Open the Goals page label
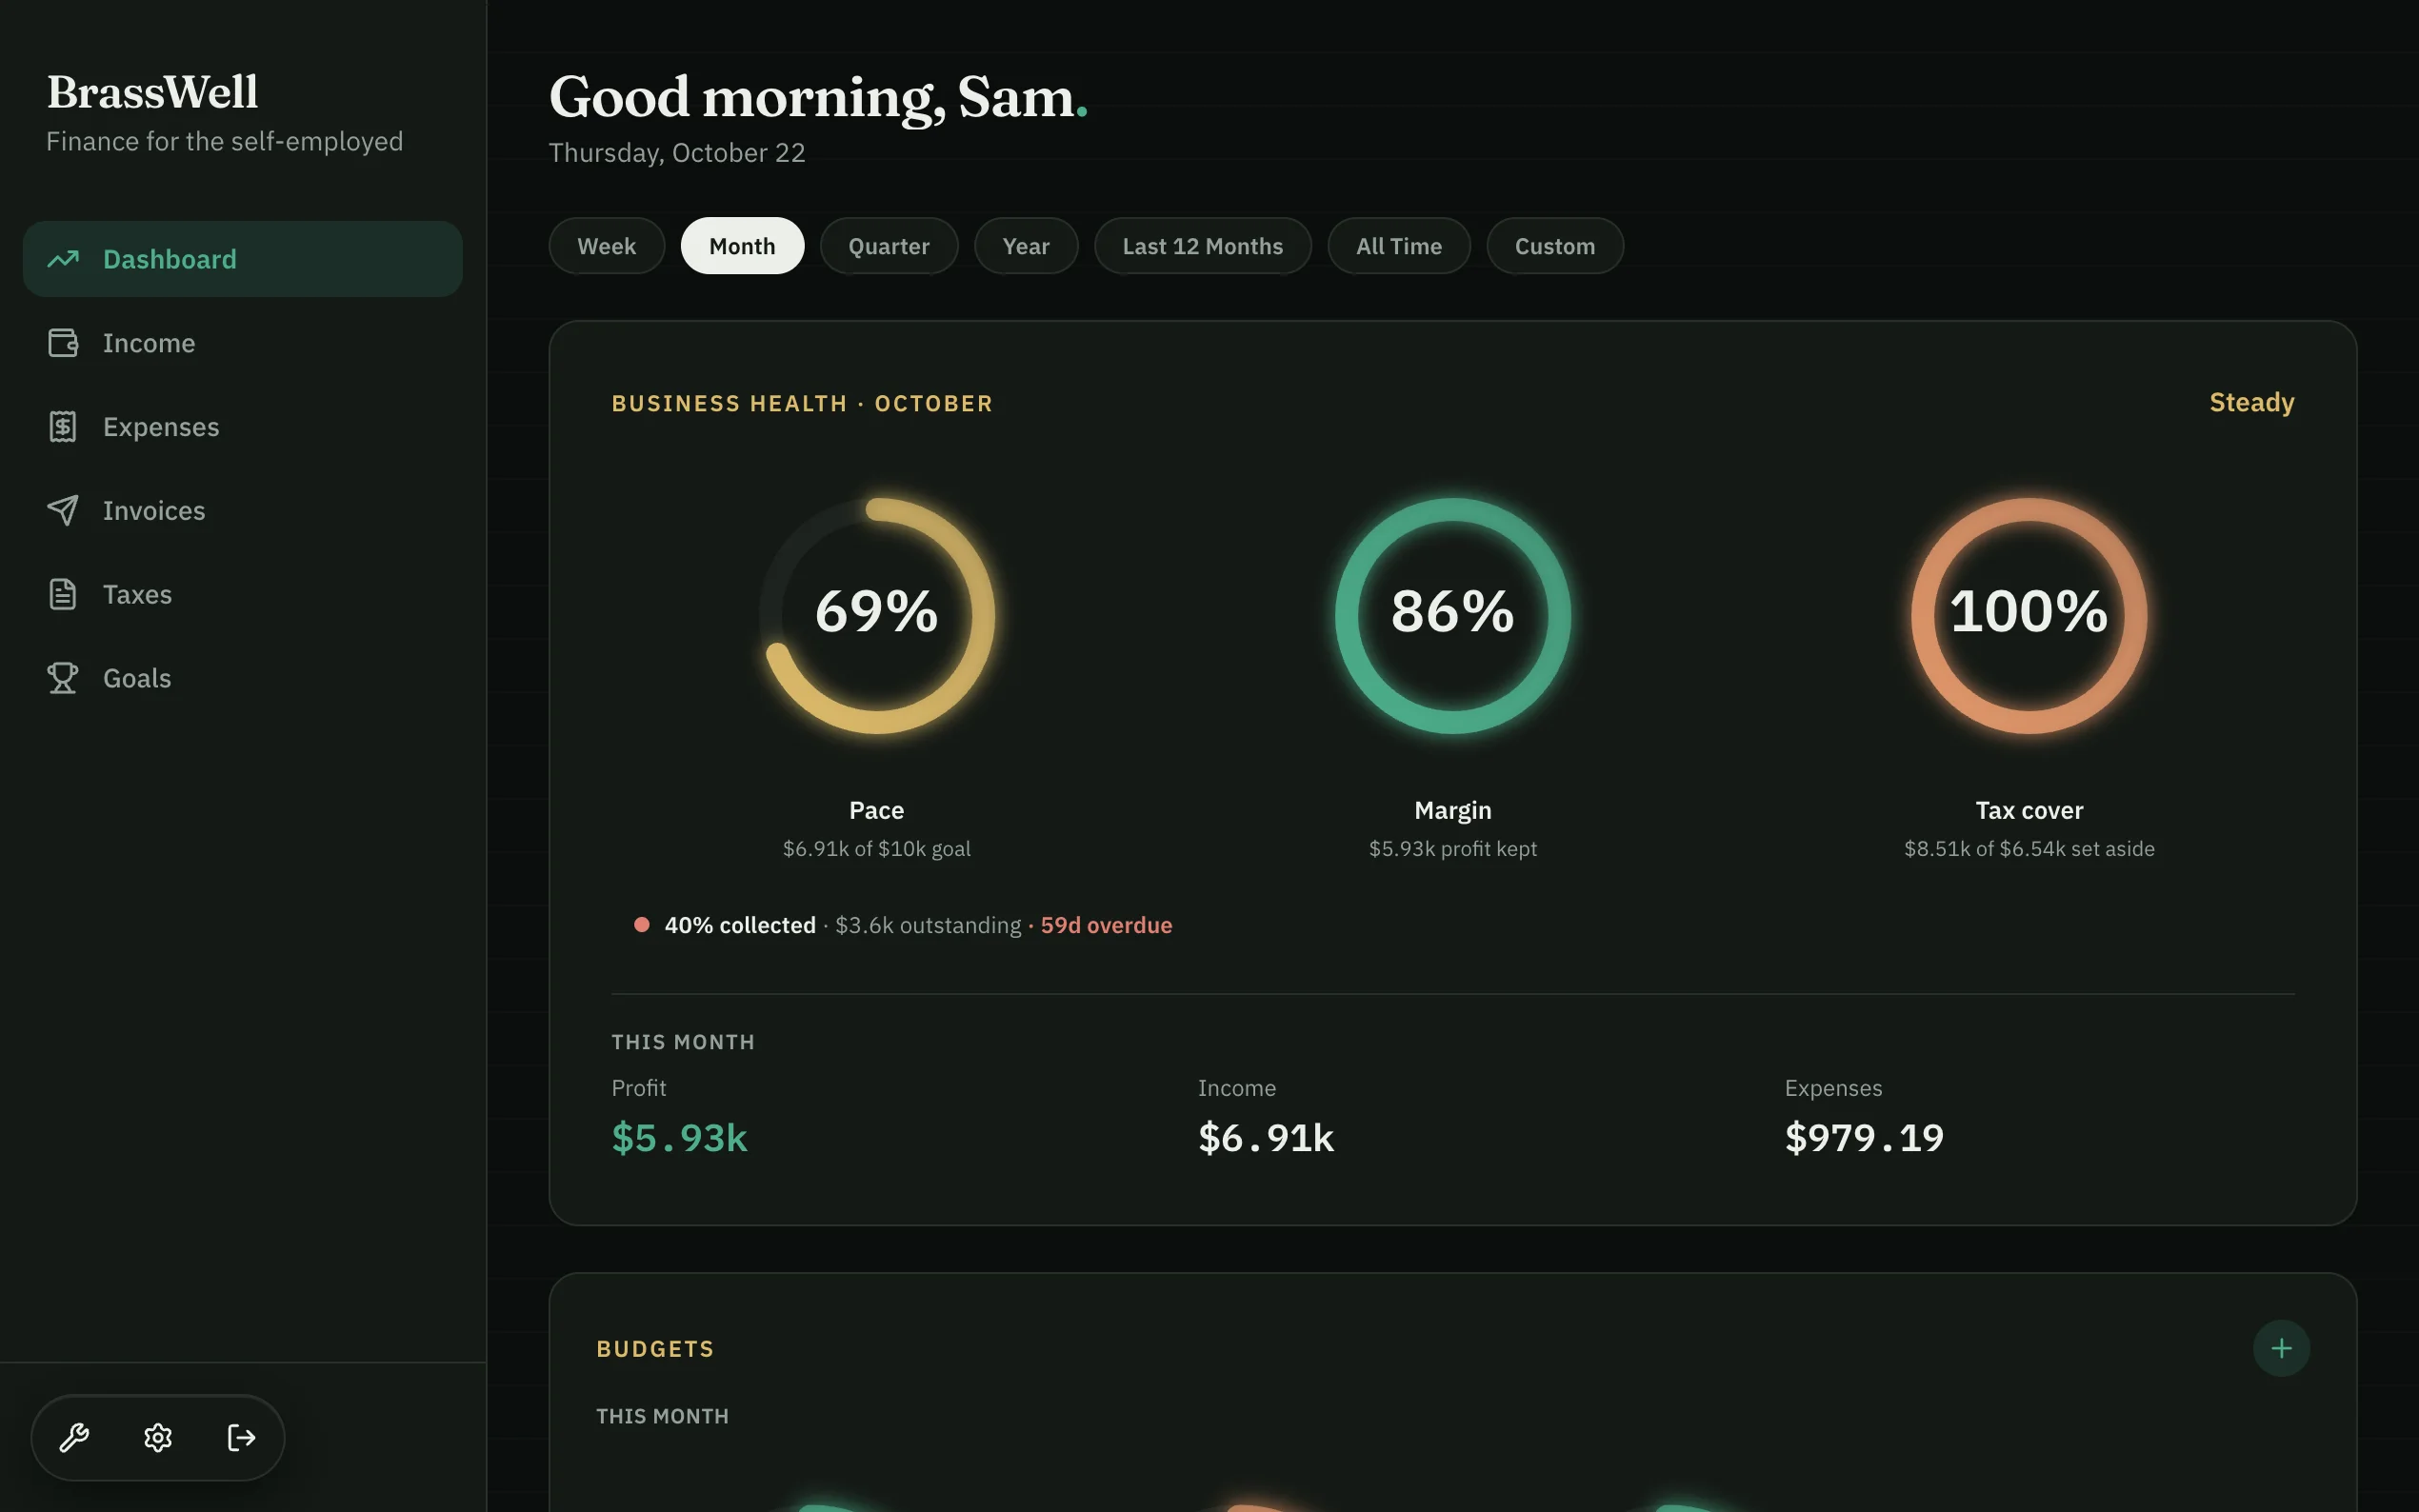The height and width of the screenshot is (1512, 2419). (x=137, y=678)
